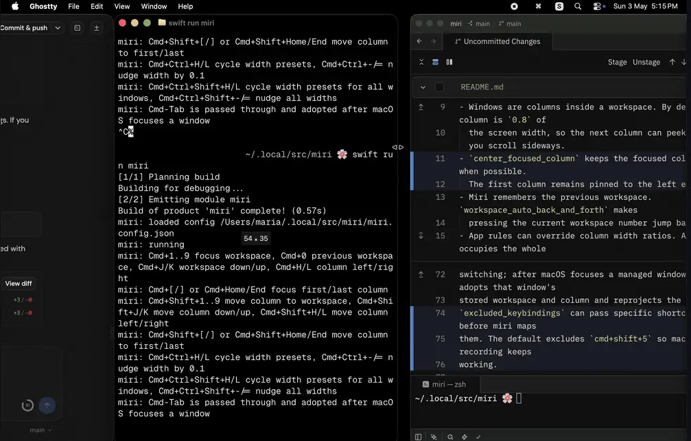Screen dimensions: 691x441
Task: Click the checkmark diagnostics icon in status bar
Action: 478,437
